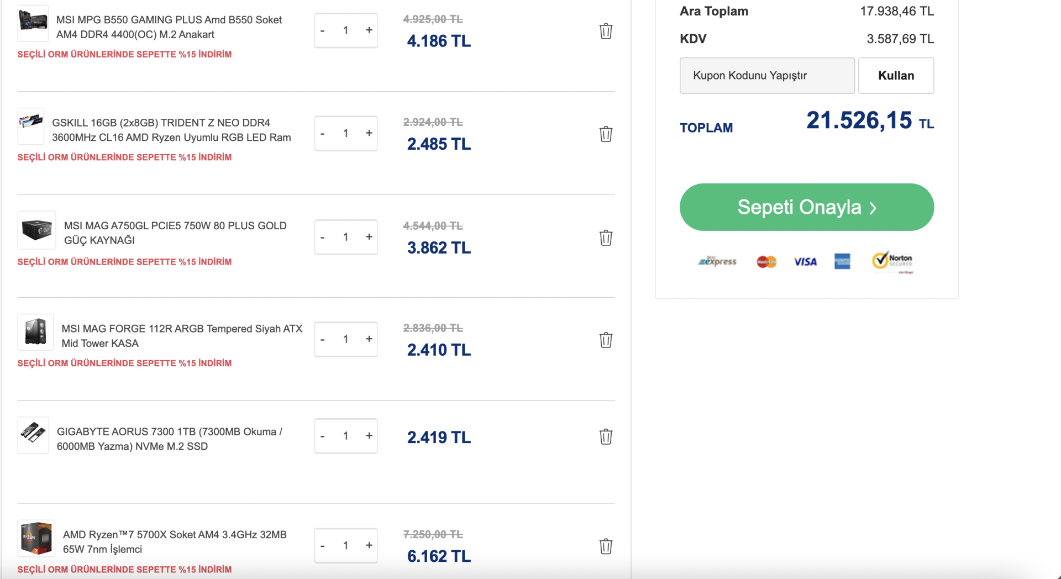Decrease quantity of GSKILL RAM
Screen dimensions: 1061x579
pos(323,134)
